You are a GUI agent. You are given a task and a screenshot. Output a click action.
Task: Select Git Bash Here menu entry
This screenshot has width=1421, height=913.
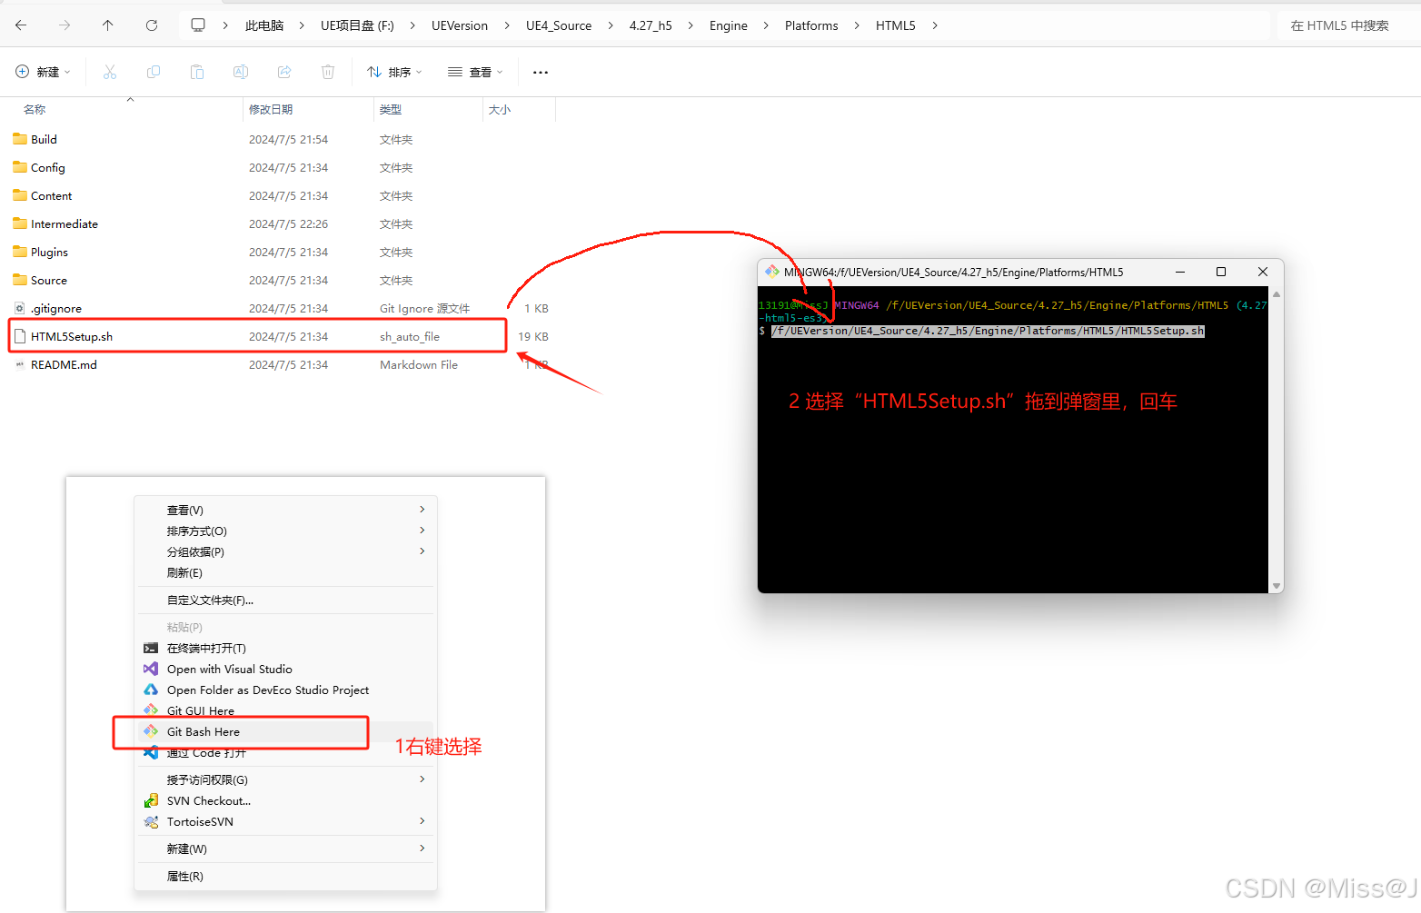pos(285,731)
